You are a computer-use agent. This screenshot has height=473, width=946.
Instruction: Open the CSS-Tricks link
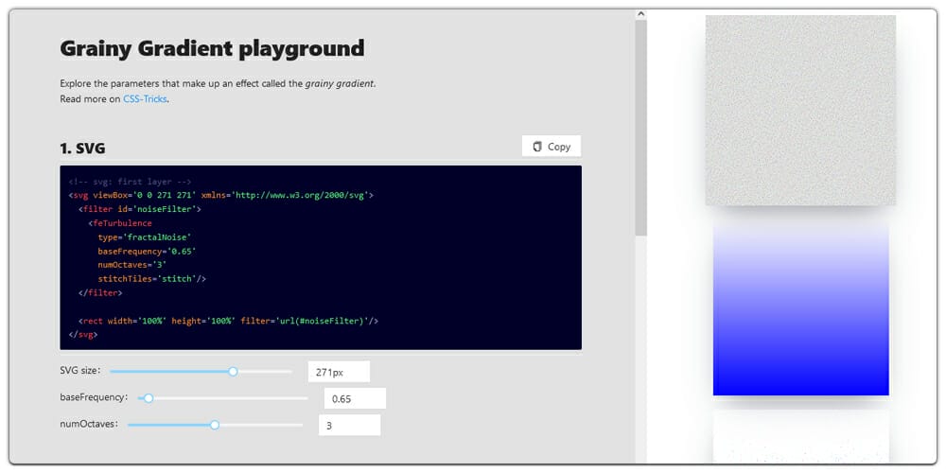click(145, 98)
